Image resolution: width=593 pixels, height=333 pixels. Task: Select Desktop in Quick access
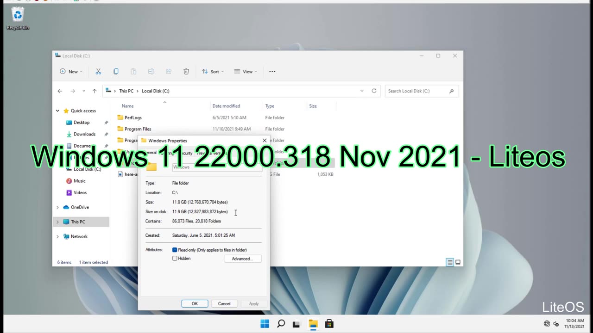(82, 123)
